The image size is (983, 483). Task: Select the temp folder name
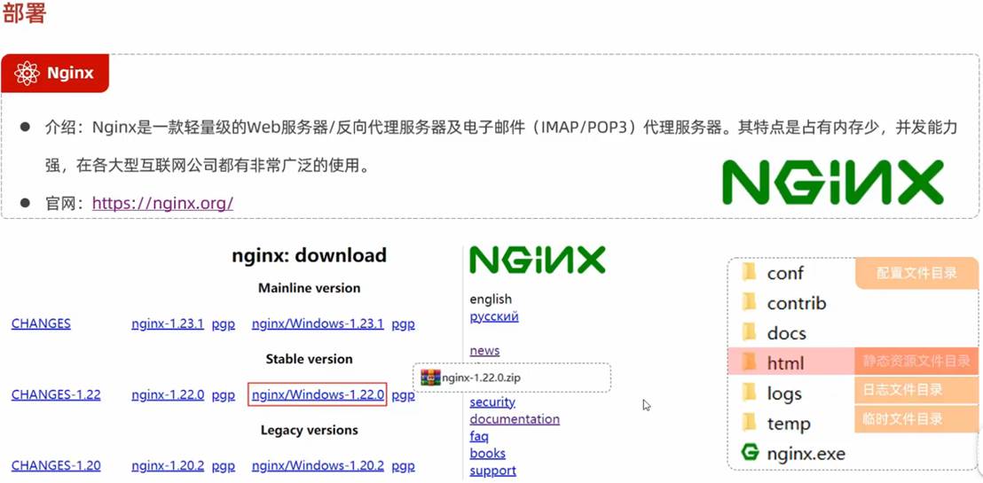[789, 424]
